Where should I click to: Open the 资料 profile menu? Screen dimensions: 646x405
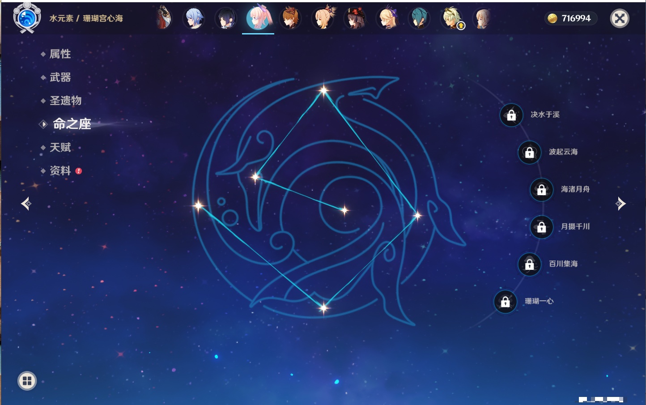pyautogui.click(x=60, y=171)
